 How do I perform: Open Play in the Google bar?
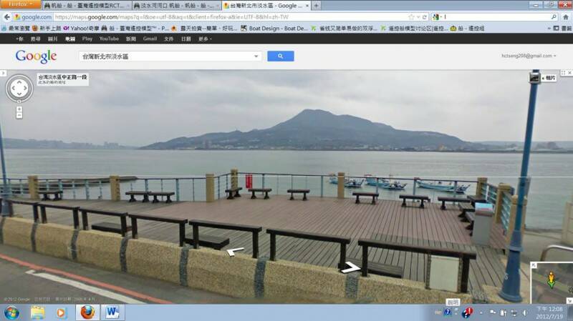coord(87,39)
